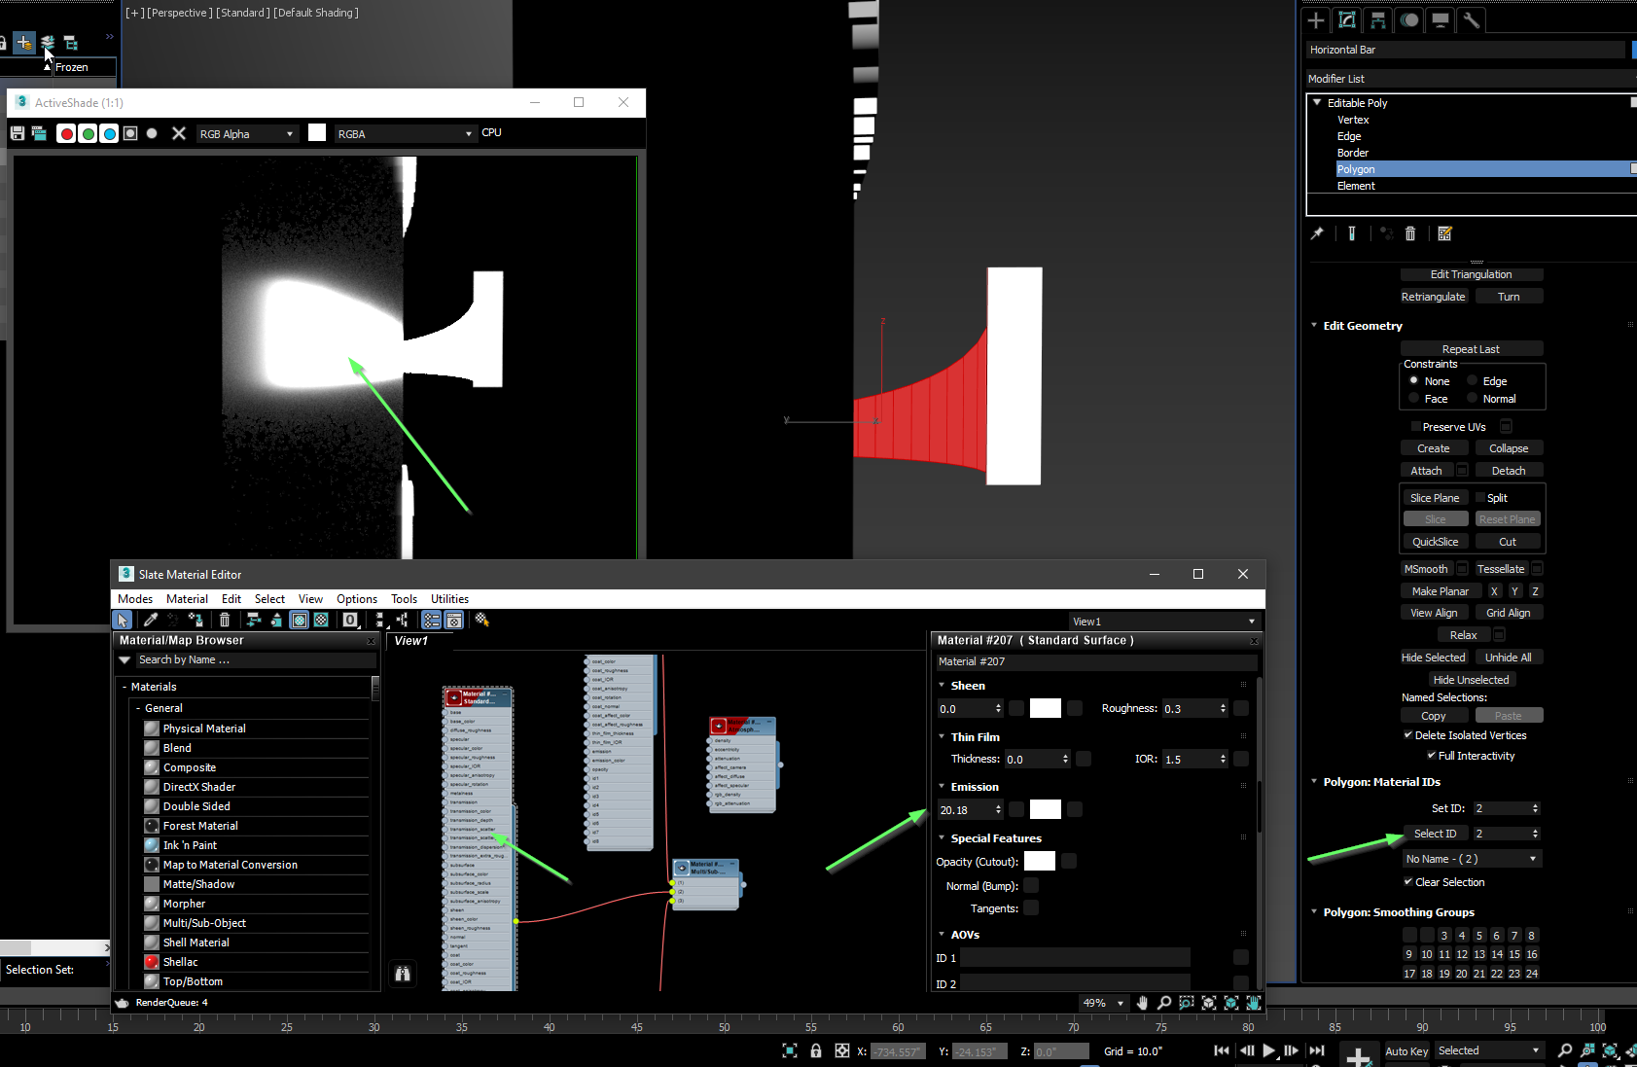Click the Configure Modifier Sets icon
The image size is (1637, 1067).
coord(1444,233)
